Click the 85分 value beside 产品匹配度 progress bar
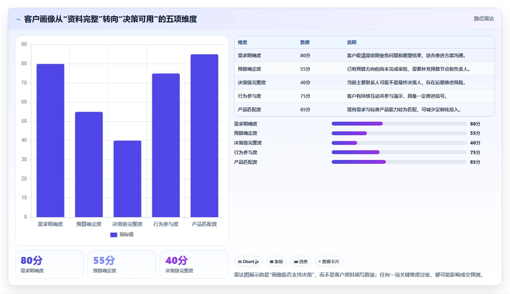This screenshot has height=294, width=510. pyautogui.click(x=475, y=162)
